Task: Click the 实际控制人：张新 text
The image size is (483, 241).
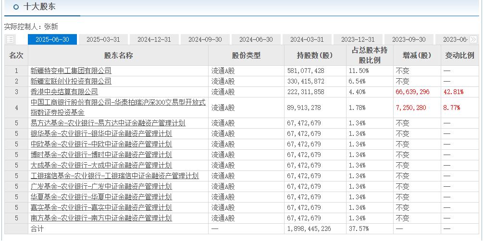Action: point(31,27)
